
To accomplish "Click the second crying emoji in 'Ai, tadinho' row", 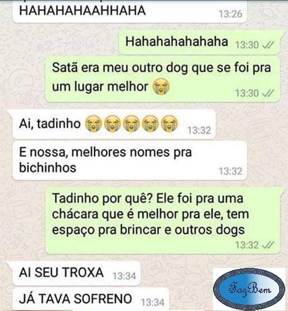I will [112, 124].
